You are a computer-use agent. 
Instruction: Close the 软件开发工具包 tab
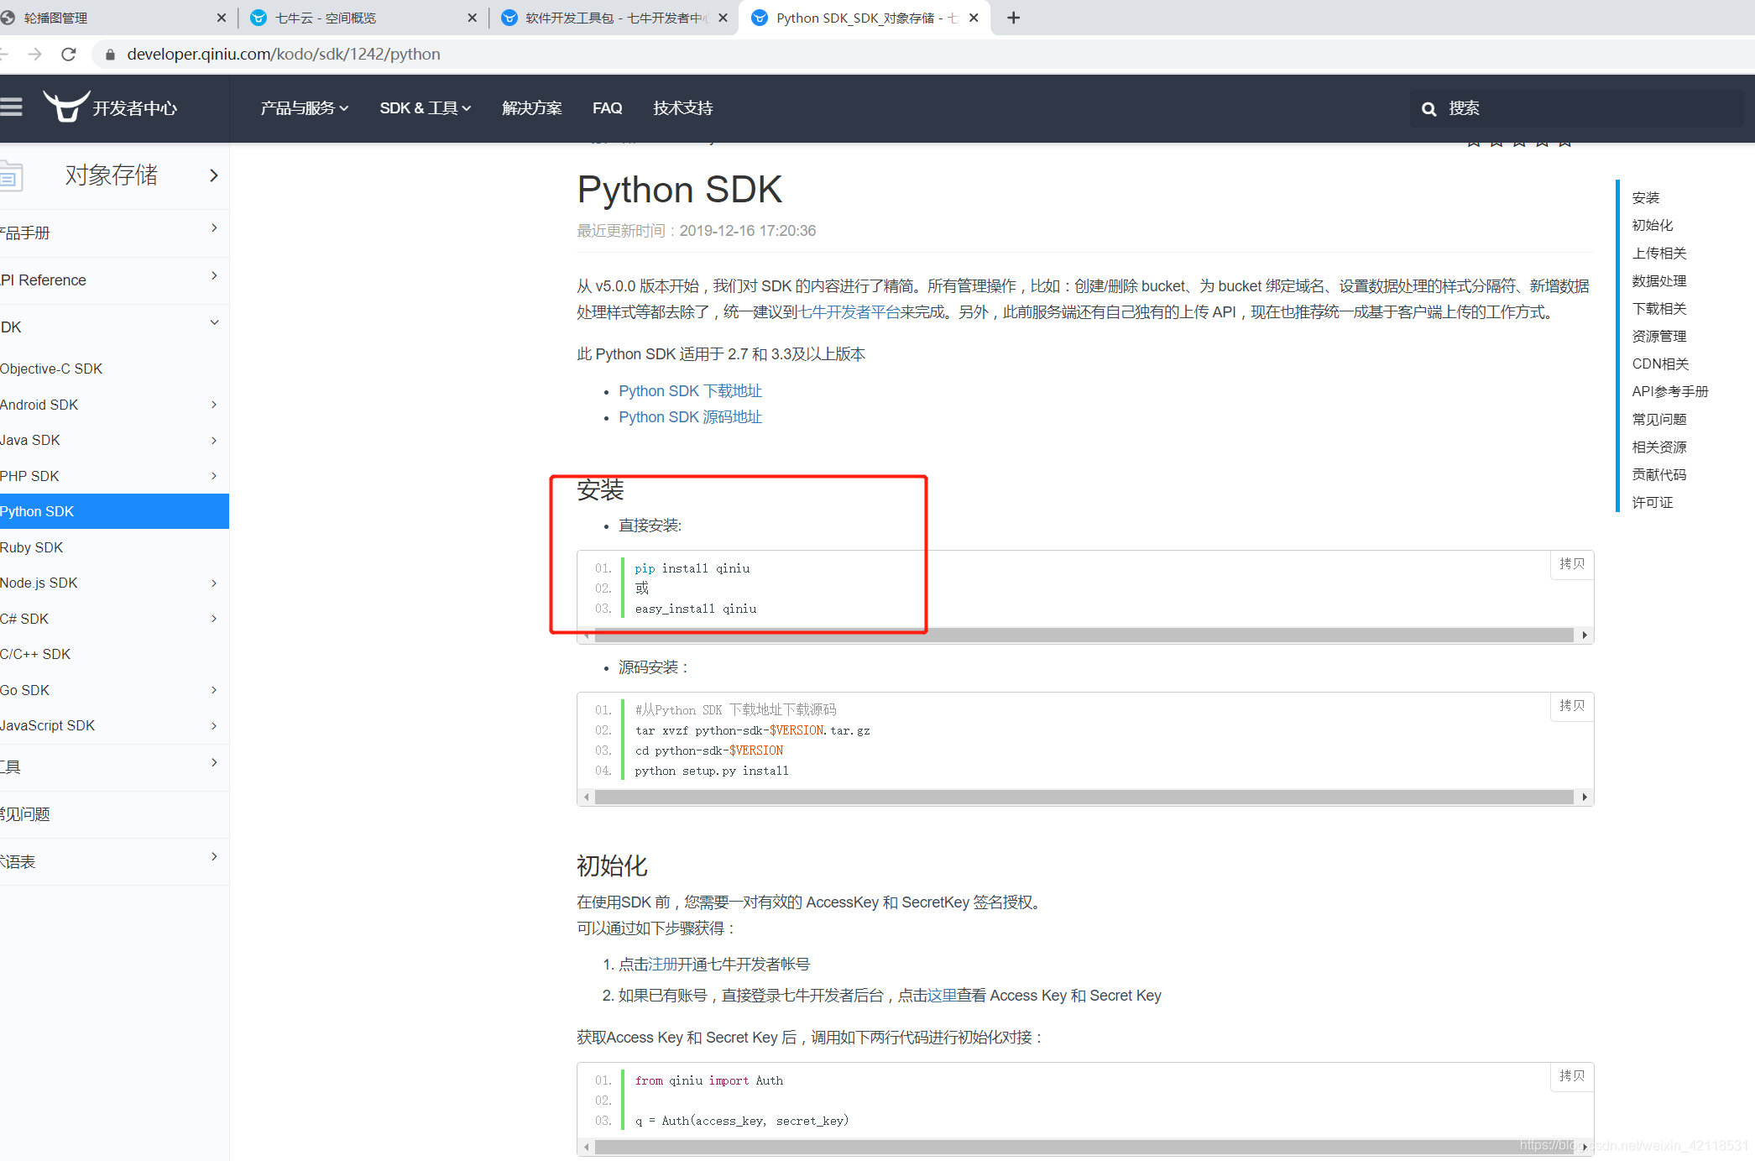tap(723, 18)
